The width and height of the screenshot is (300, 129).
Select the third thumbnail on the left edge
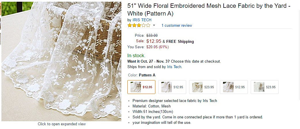(x=1, y=38)
